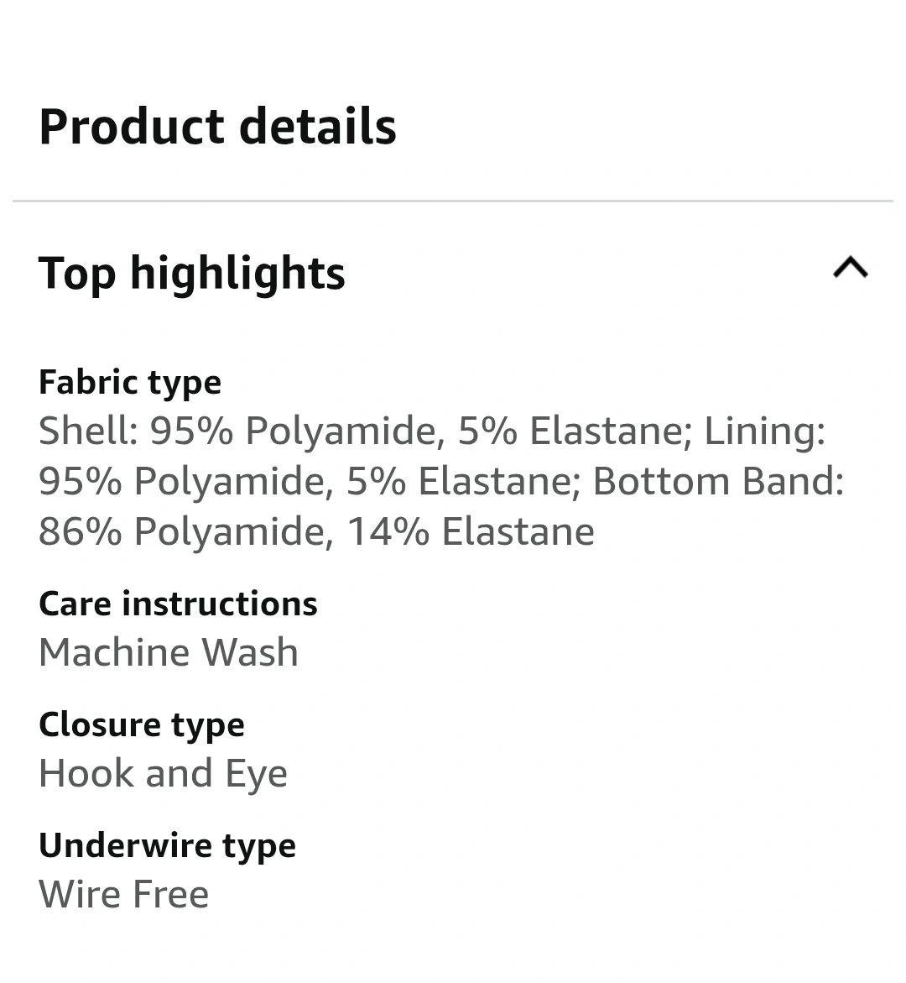This screenshot has width=906, height=983.
Task: Select the Fabric type label
Action: tap(130, 382)
